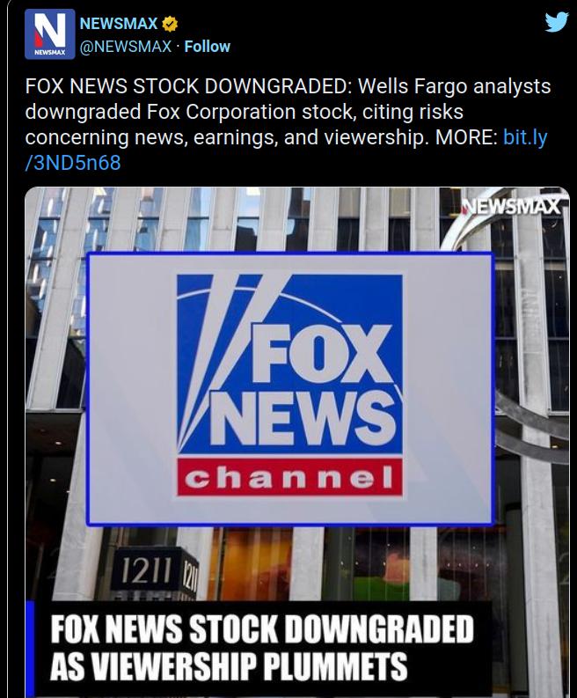Click the tweet body text
Image resolution: width=577 pixels, height=698 pixels.
click(x=288, y=124)
